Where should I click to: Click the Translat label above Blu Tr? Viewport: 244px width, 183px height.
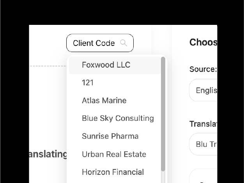203,124
